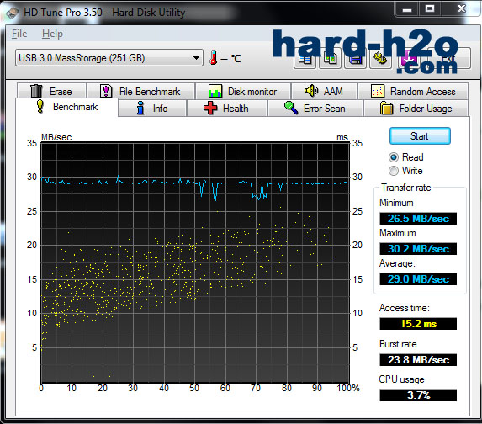
Task: Click the HD Tune title bar app icon
Action: coord(13,13)
